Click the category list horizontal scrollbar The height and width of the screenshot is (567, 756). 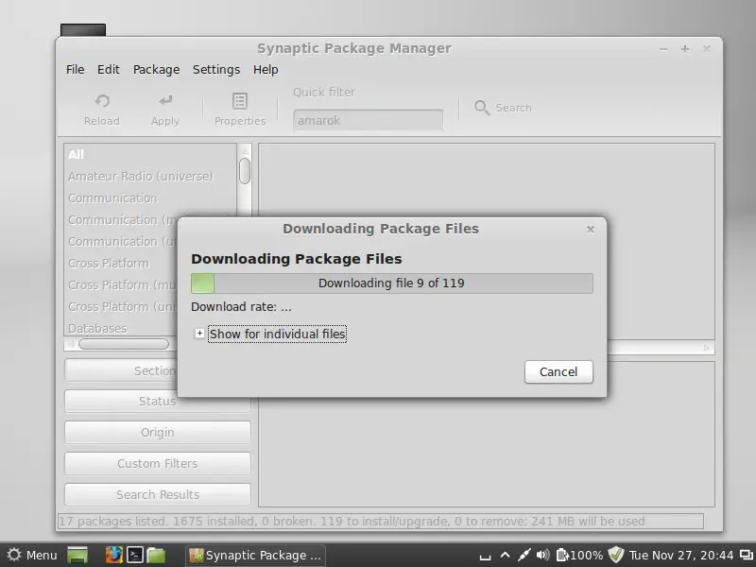pyautogui.click(x=124, y=344)
